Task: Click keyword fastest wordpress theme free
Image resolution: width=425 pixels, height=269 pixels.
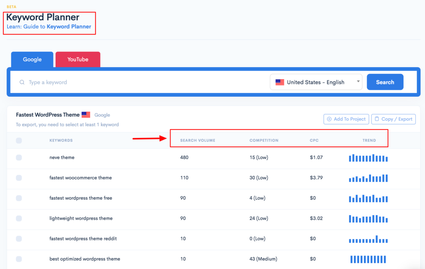Action: click(x=81, y=198)
